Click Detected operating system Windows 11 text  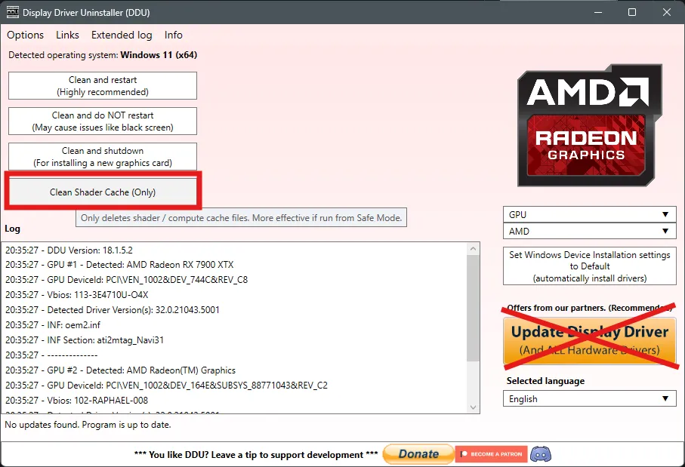103,55
